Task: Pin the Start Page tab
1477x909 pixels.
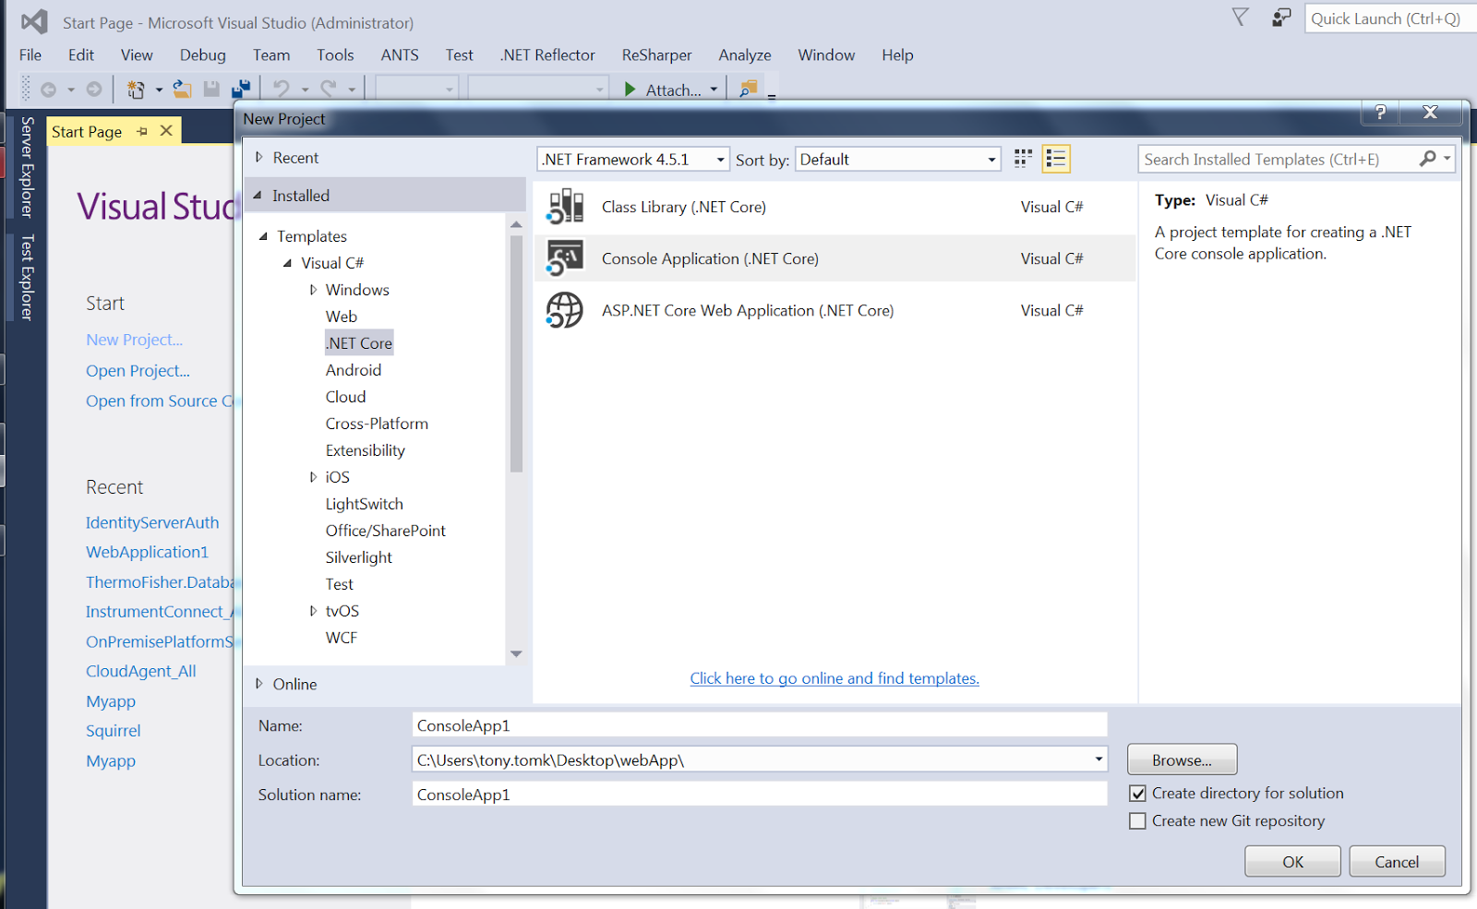Action: (x=142, y=131)
